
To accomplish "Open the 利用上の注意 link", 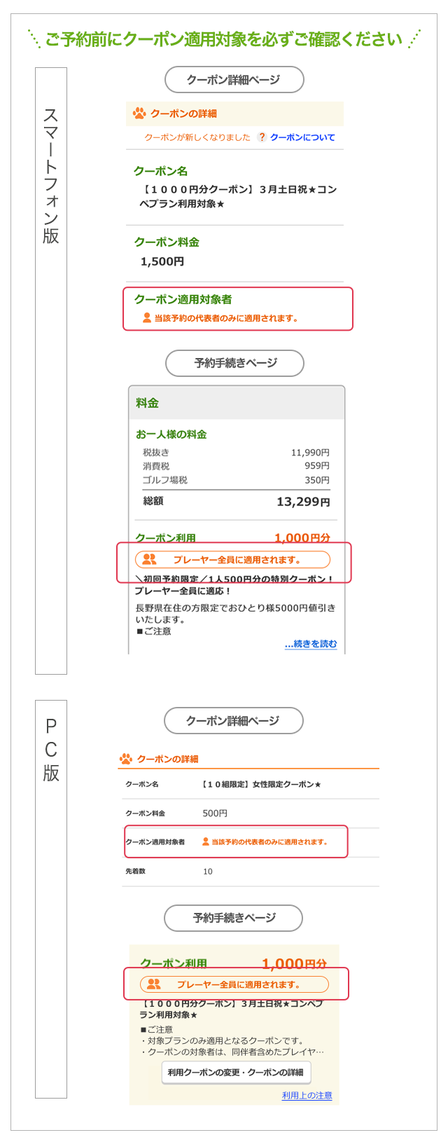I will [307, 1095].
